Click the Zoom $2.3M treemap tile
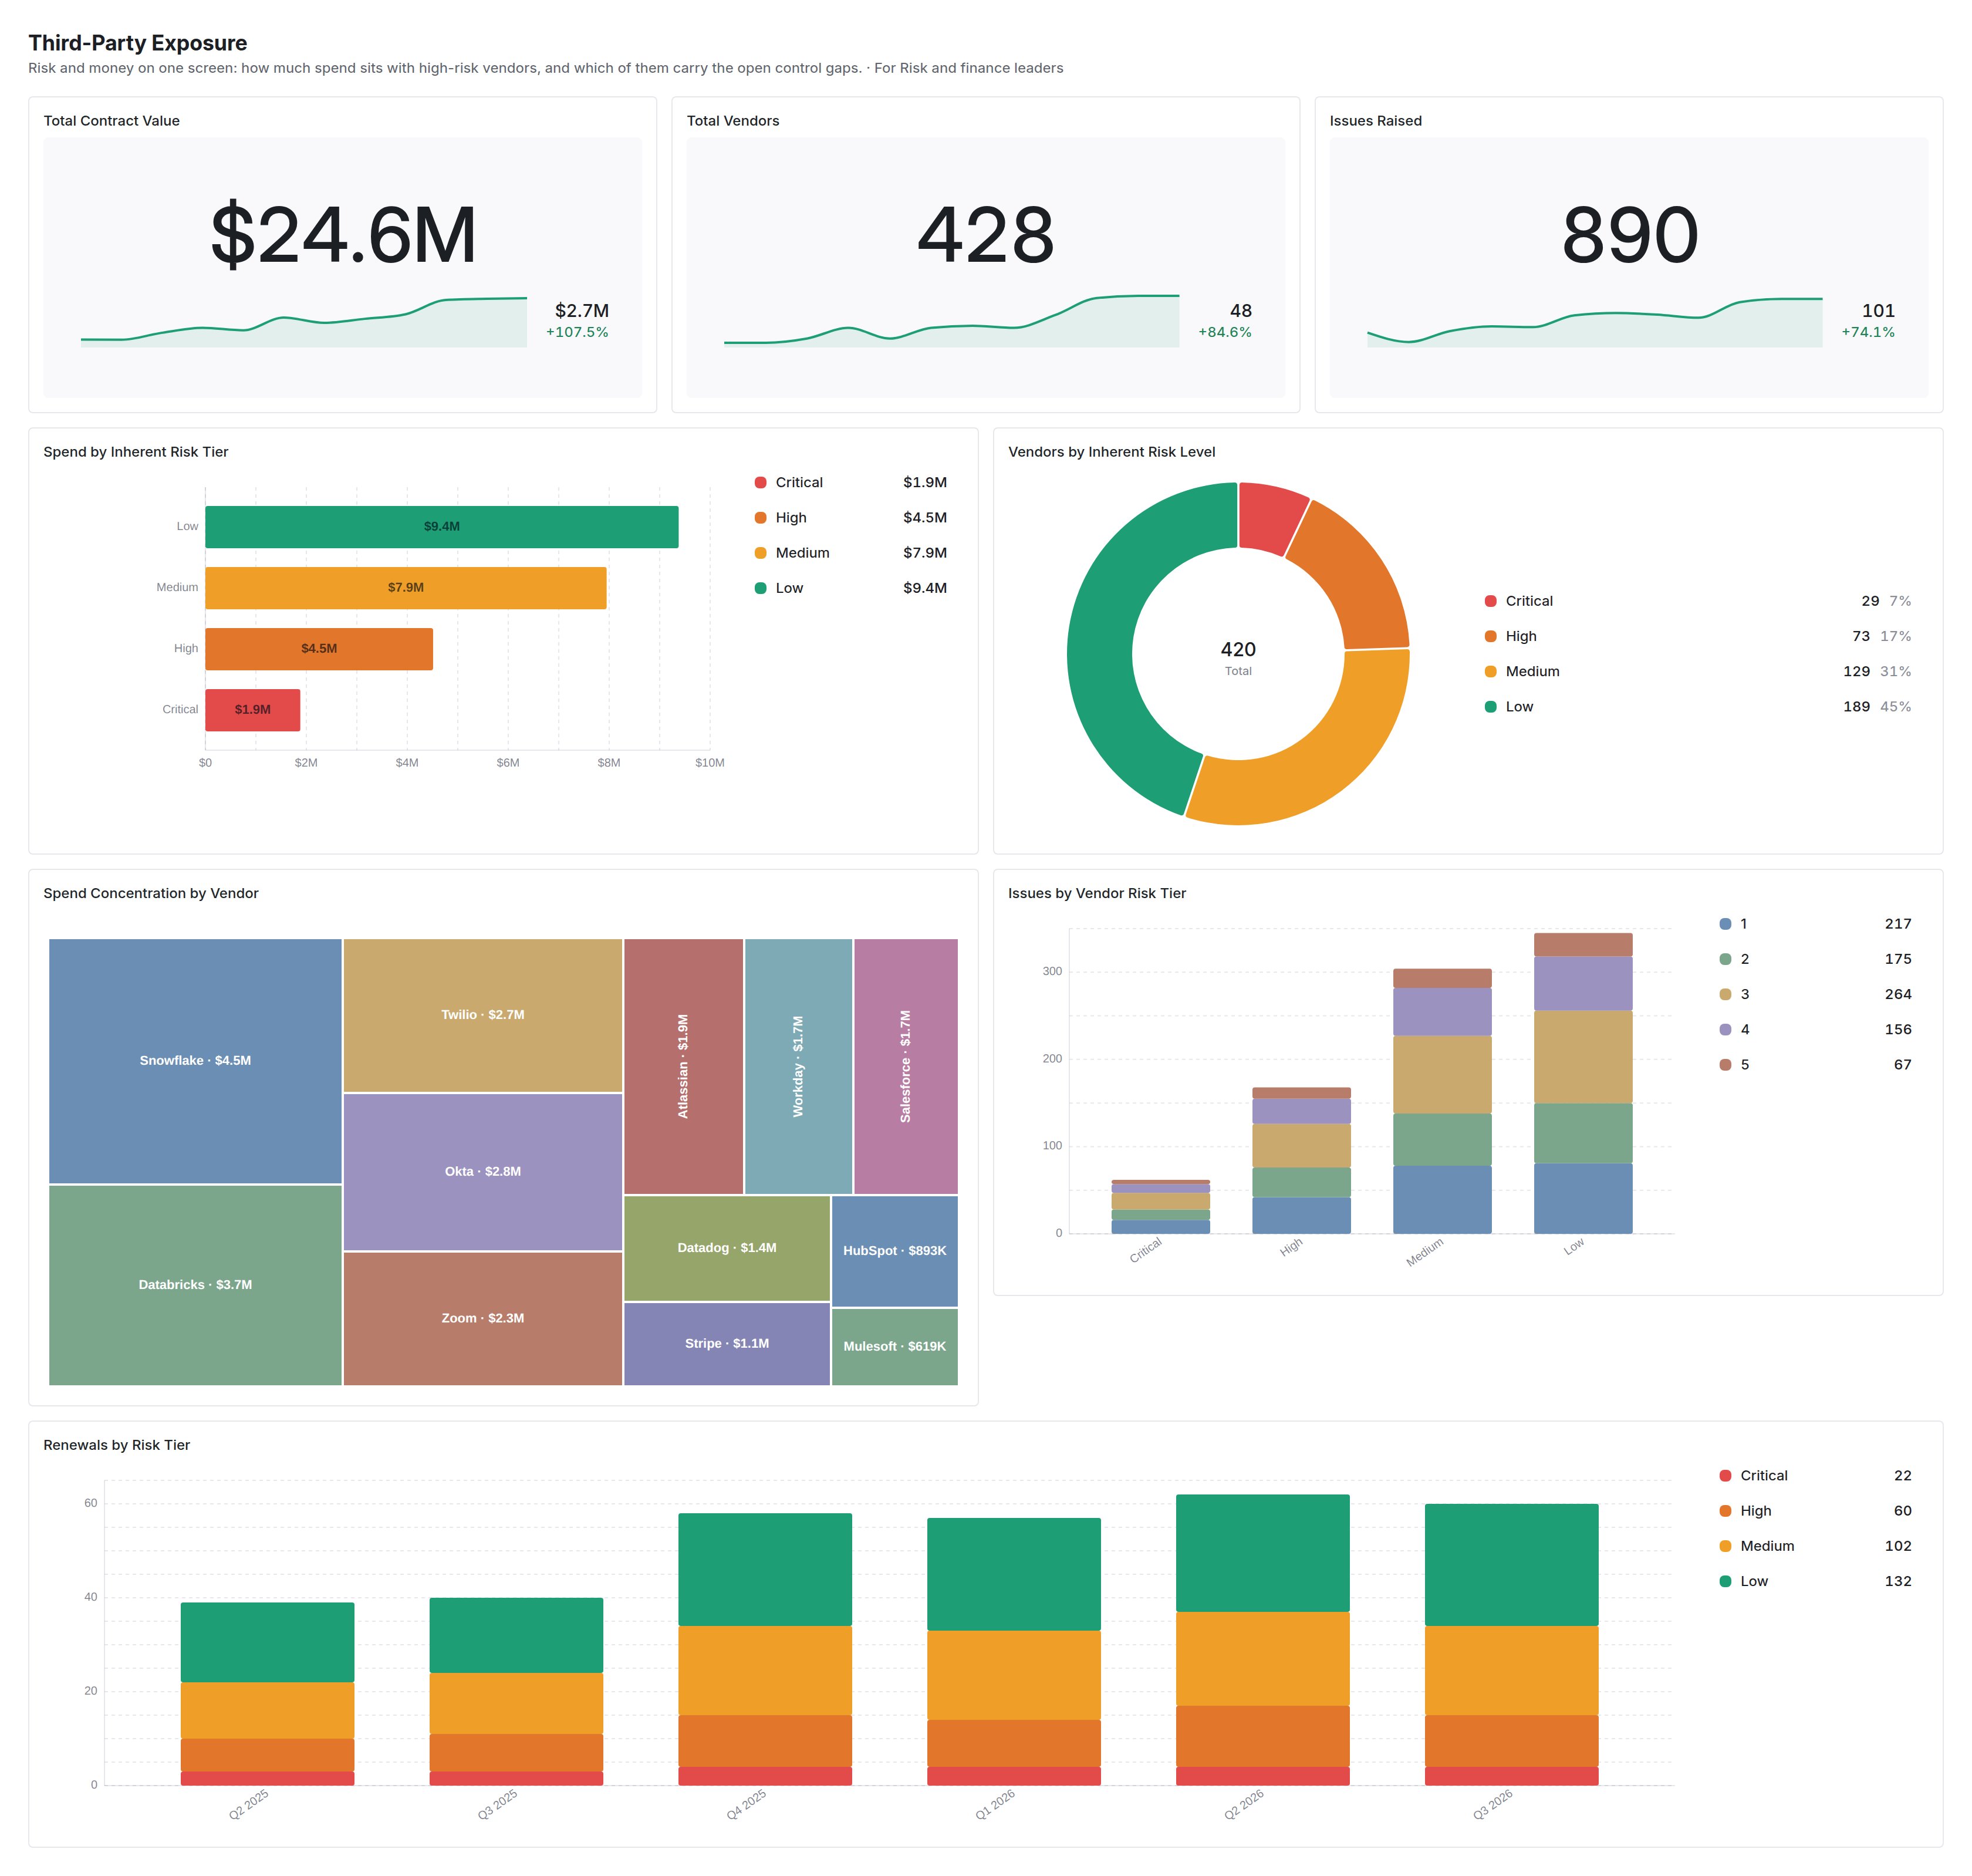 coord(483,1319)
